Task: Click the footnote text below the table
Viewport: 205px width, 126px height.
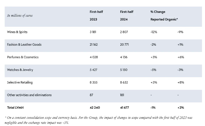Action: (99, 120)
